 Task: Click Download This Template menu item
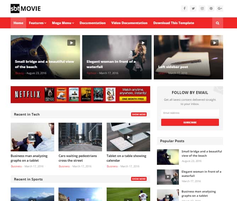(174, 23)
